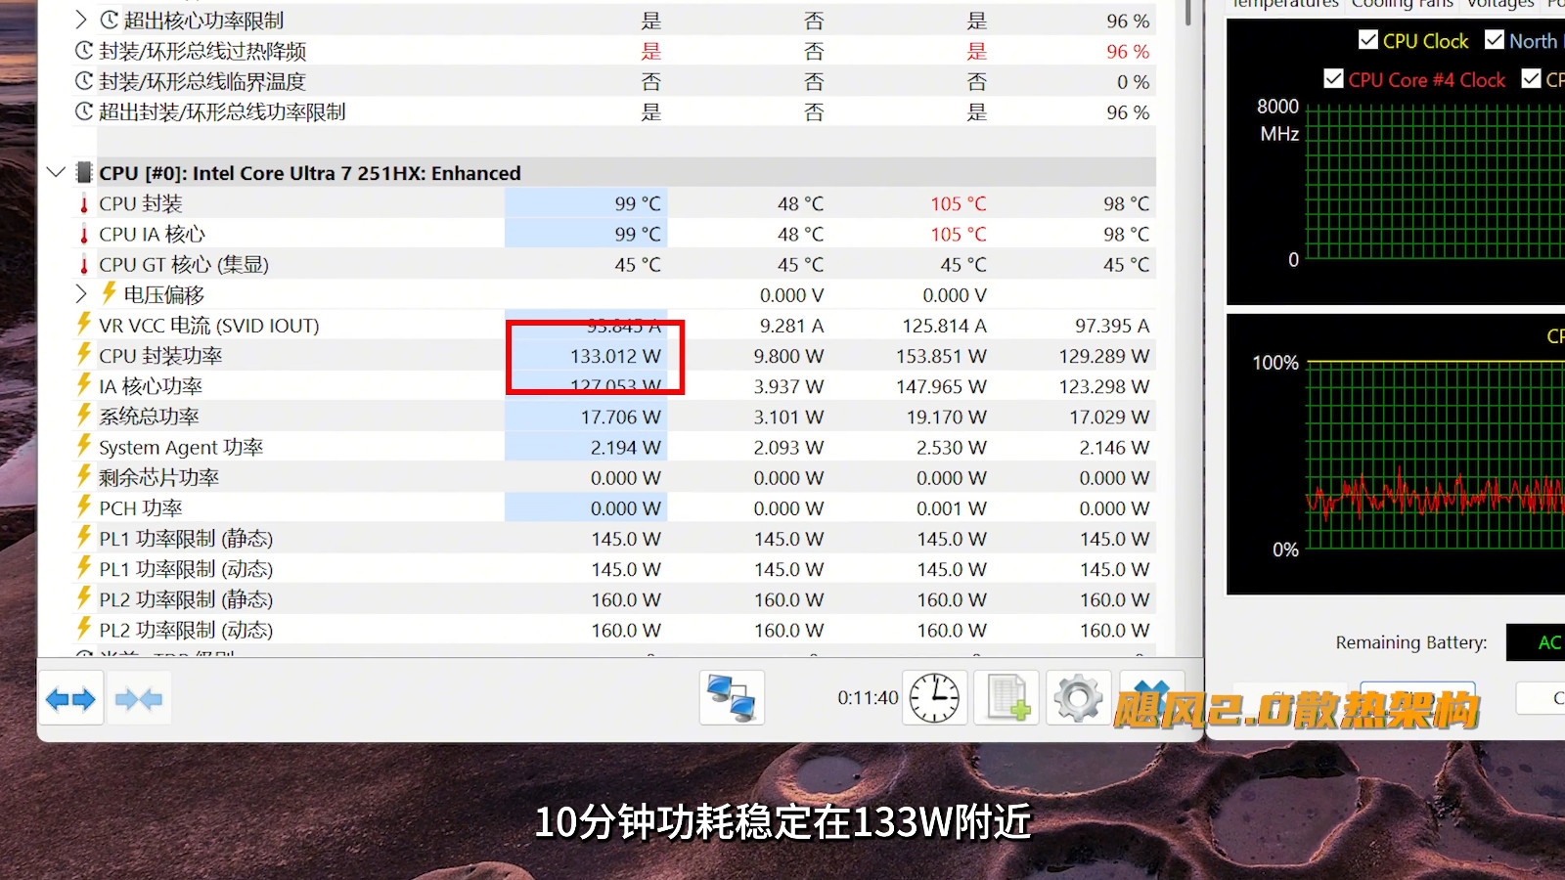Open sensor settings gear icon
This screenshot has width=1565, height=880.
point(1078,698)
